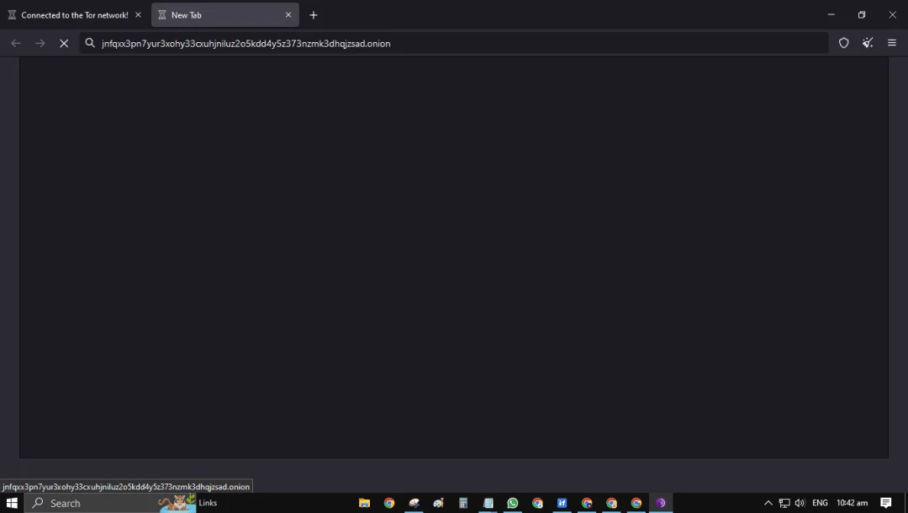Go back one page
The width and height of the screenshot is (908, 513).
16,44
